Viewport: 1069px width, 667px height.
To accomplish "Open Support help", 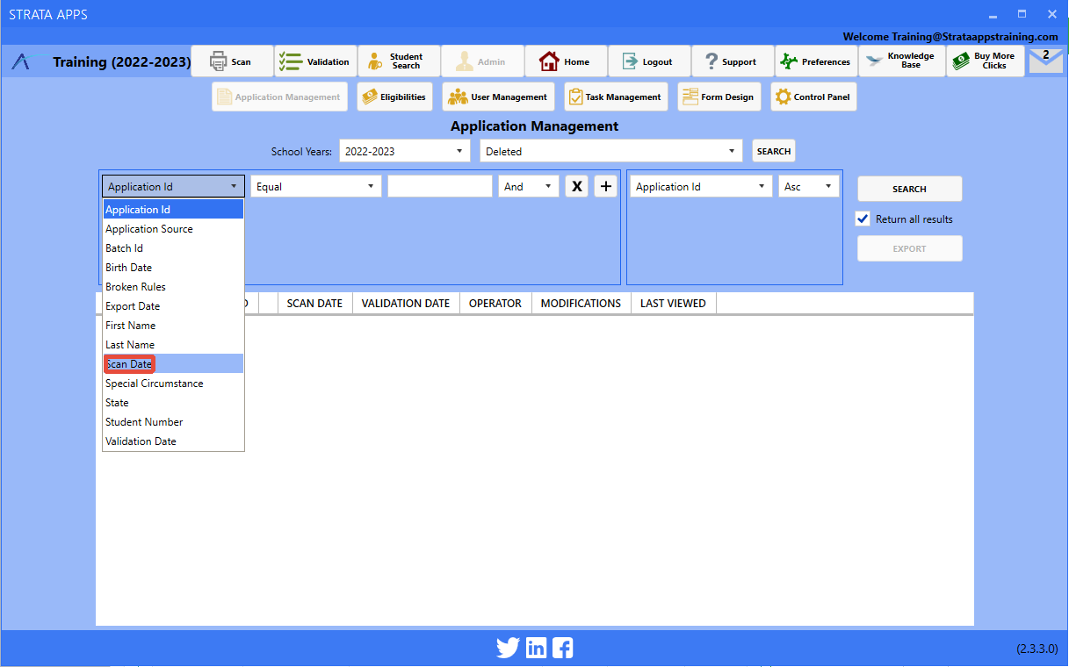I will coord(733,61).
